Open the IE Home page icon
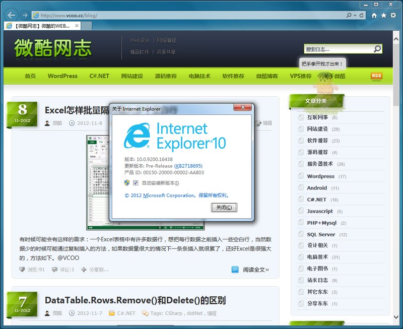Viewport: 403px width, 329px height. tap(374, 16)
